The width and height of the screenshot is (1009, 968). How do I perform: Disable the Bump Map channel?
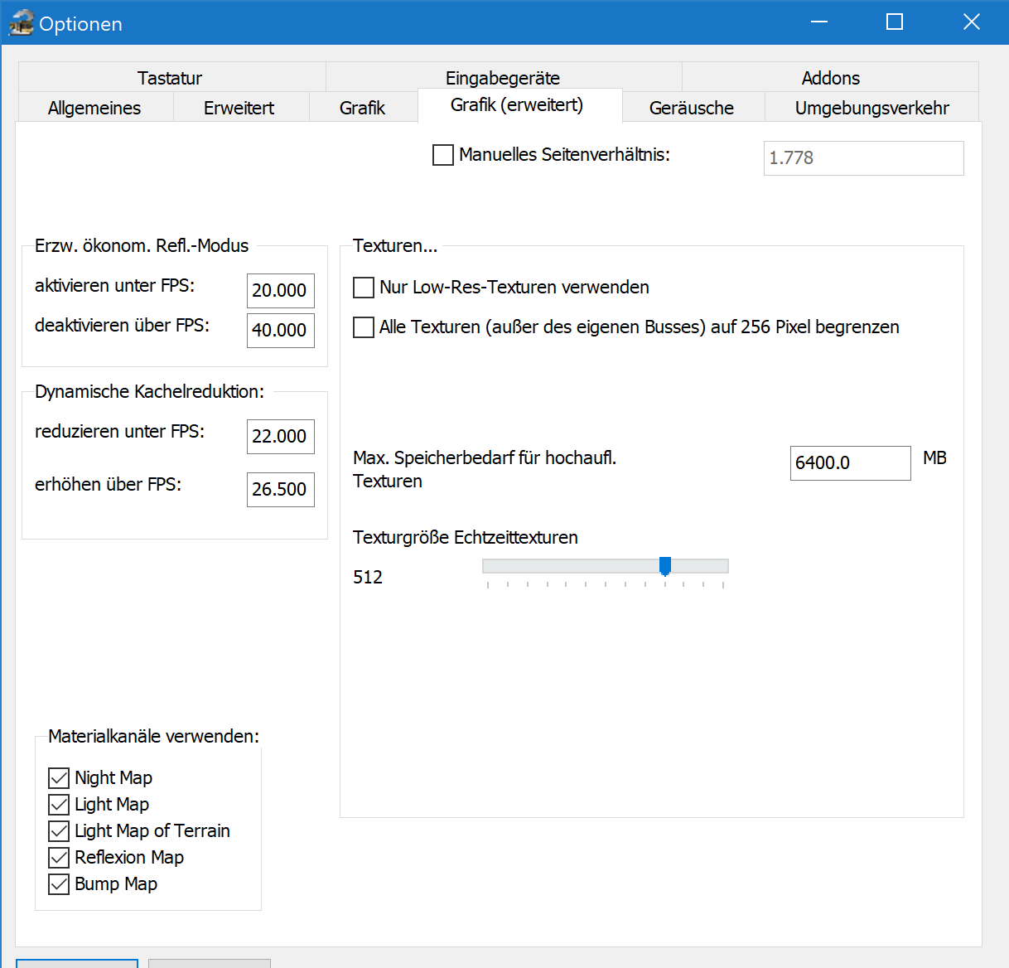(59, 884)
